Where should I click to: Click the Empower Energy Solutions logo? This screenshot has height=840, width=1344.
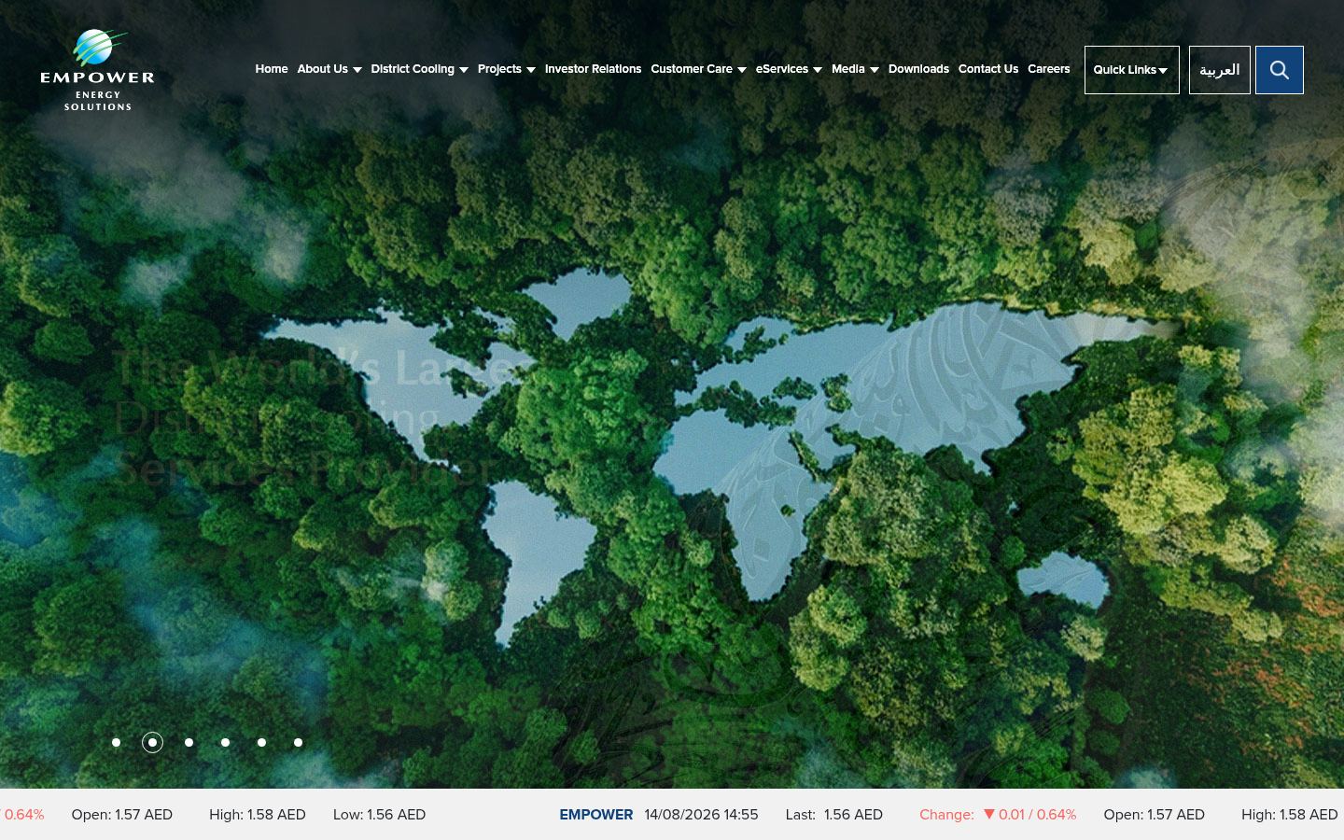(97, 70)
